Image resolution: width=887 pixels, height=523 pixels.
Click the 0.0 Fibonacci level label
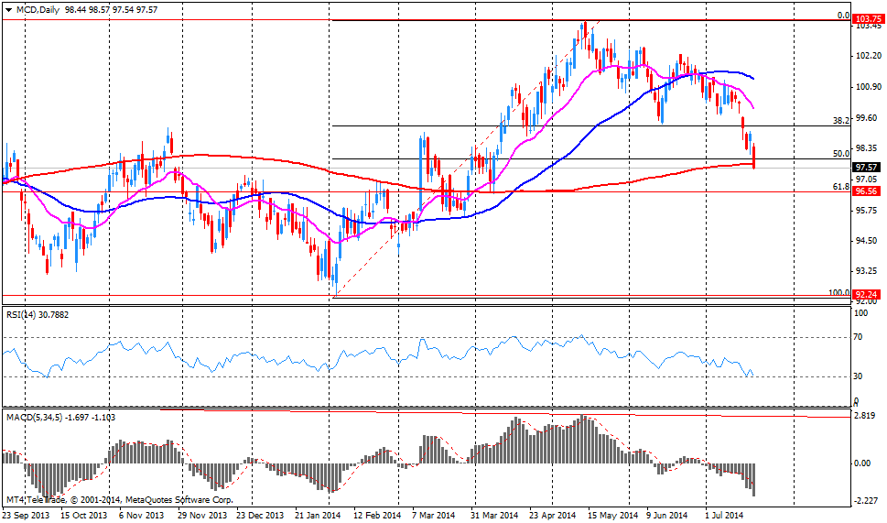tap(844, 16)
